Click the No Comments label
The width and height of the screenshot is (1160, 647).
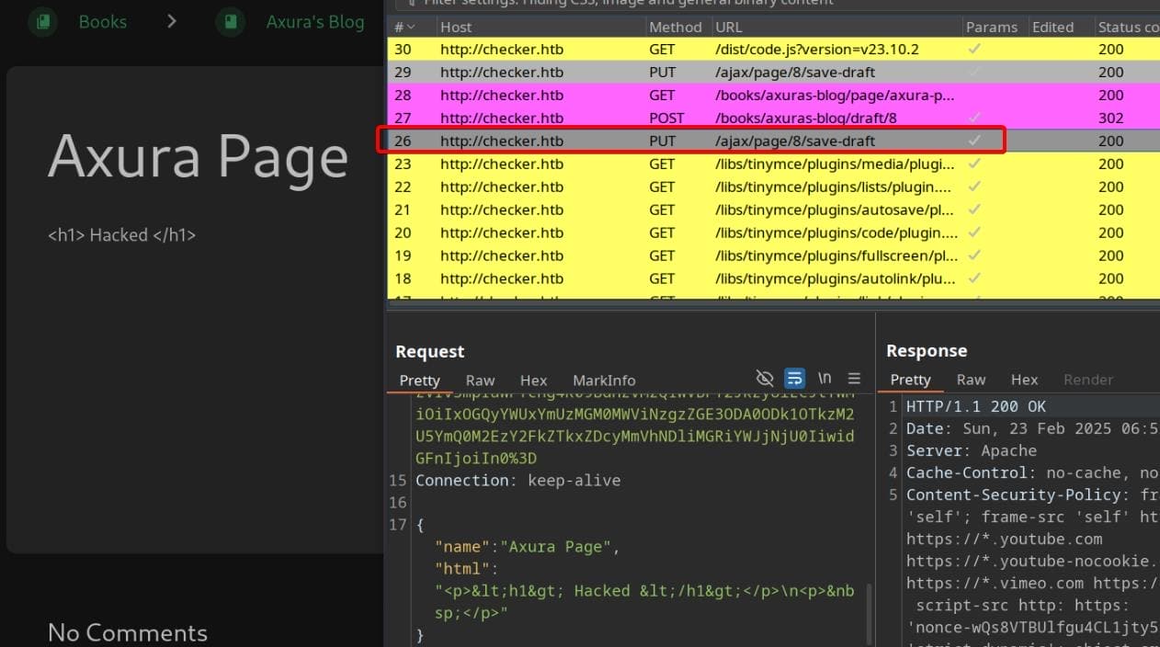pyautogui.click(x=128, y=632)
